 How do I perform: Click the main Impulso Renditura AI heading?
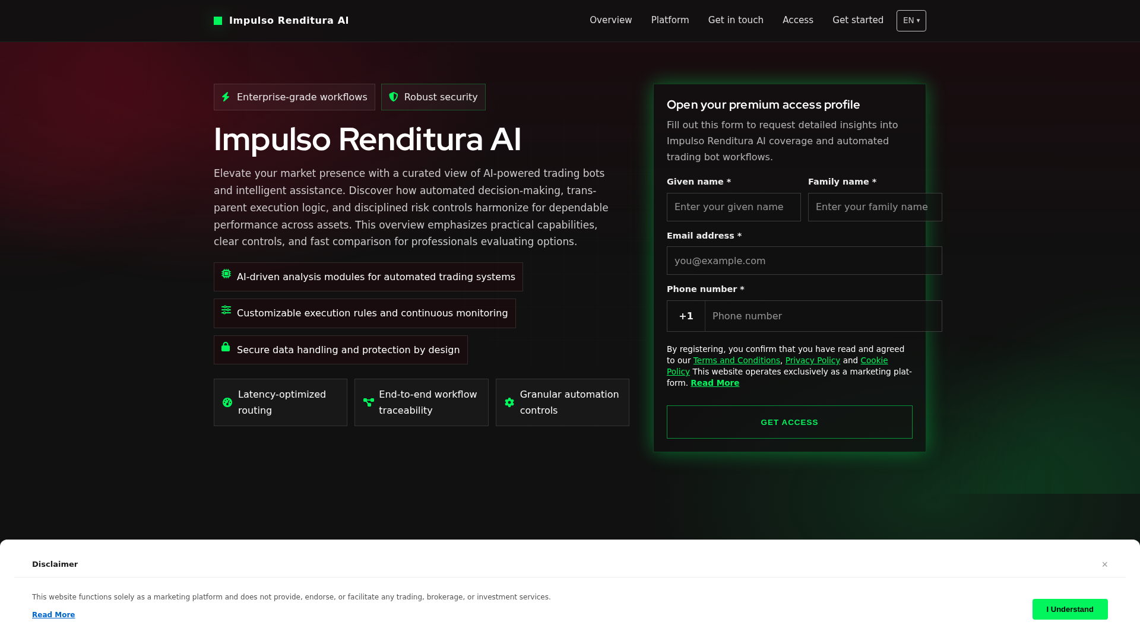pos(368,139)
